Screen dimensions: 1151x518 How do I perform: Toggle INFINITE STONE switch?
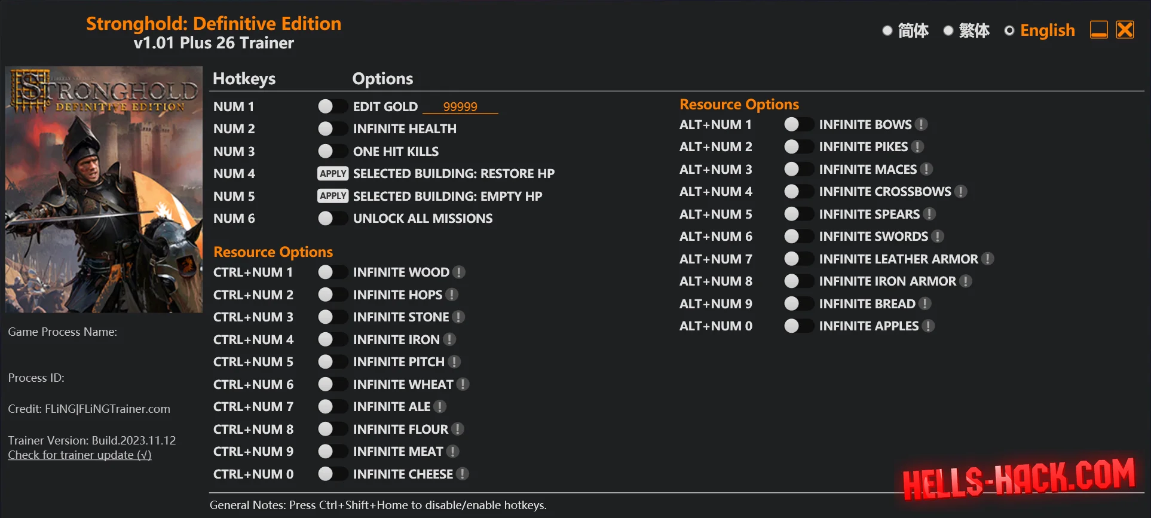tap(332, 317)
